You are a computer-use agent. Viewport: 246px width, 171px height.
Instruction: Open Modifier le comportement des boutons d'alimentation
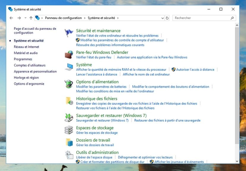(171, 87)
